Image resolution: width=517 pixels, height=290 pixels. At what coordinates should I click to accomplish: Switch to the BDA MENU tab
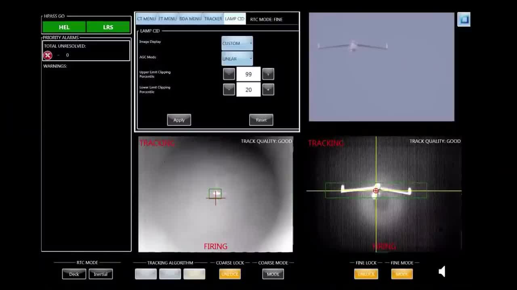[x=190, y=19]
